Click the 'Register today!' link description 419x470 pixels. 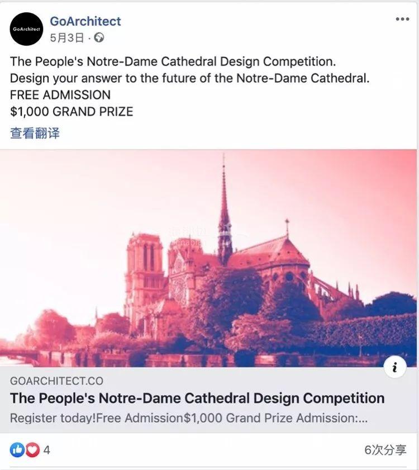(189, 417)
